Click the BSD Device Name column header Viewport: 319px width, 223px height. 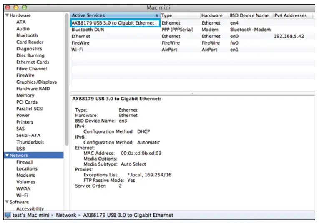[249, 15]
